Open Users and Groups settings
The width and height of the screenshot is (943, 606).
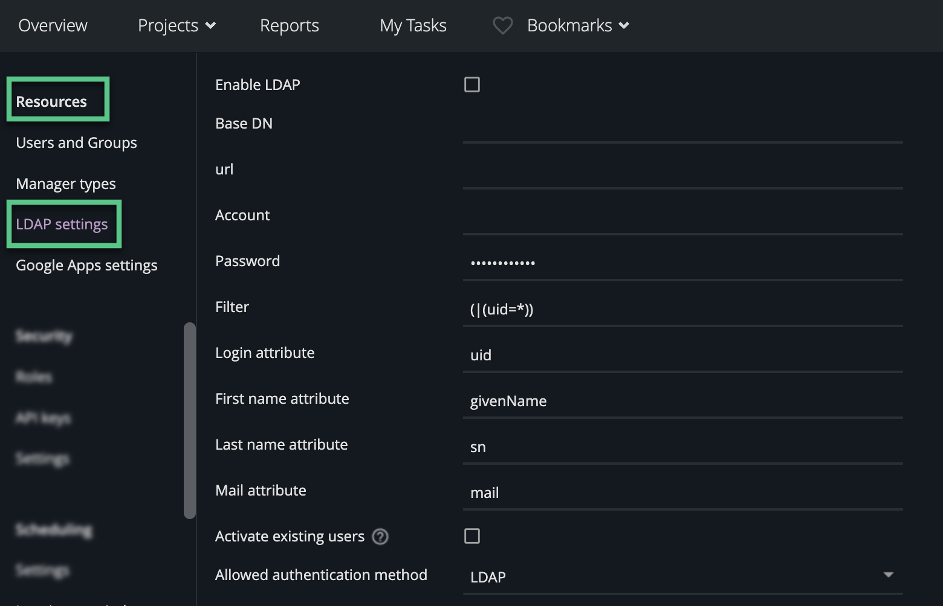tap(76, 142)
